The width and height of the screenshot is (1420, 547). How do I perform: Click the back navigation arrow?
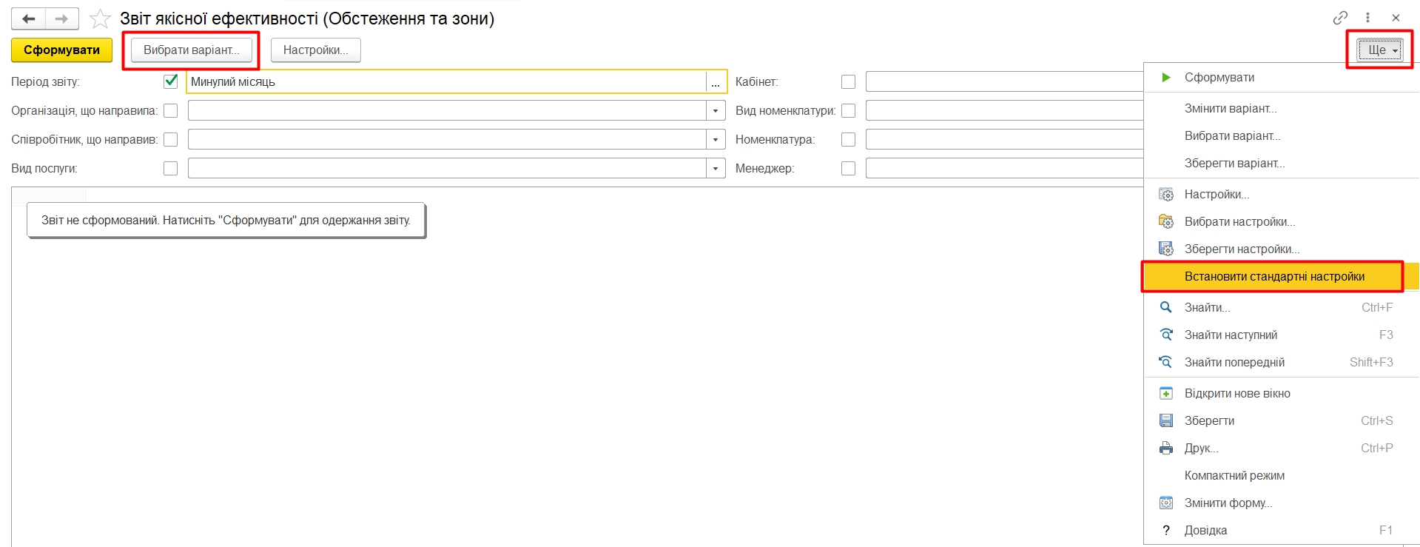(29, 19)
